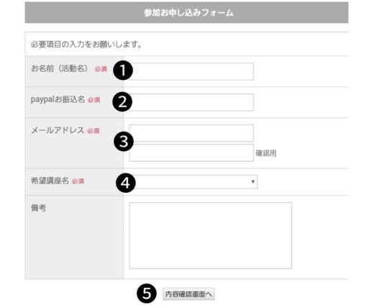Click the 確認用 email confirmation field

(191, 153)
